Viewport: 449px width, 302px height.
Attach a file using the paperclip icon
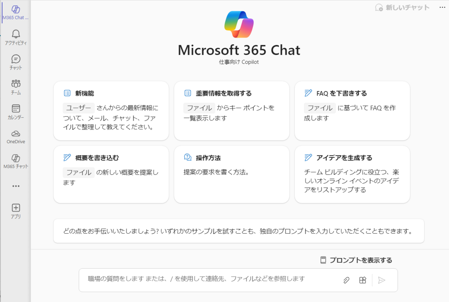tap(346, 280)
